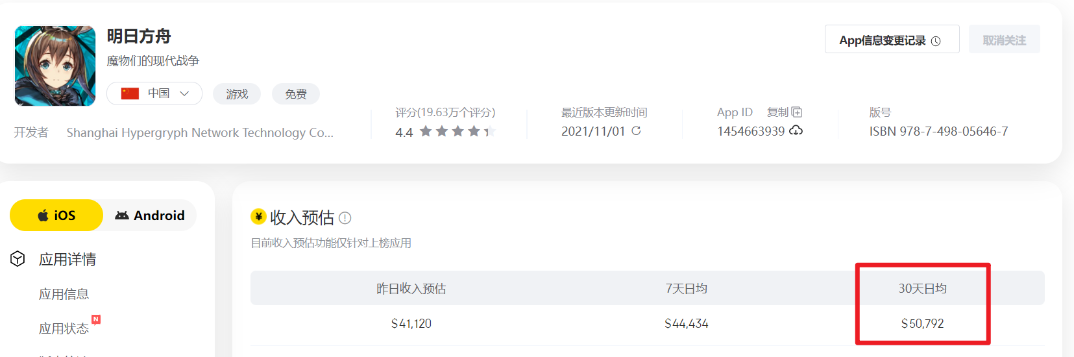The height and width of the screenshot is (357, 1074).
Task: Click the cloud download icon by App ID
Action: (x=796, y=130)
